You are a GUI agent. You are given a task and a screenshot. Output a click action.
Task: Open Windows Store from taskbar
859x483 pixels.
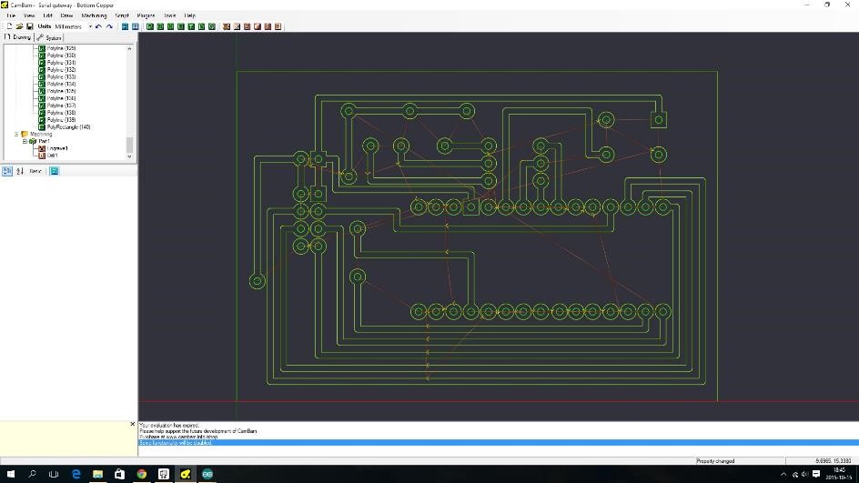coord(119,474)
